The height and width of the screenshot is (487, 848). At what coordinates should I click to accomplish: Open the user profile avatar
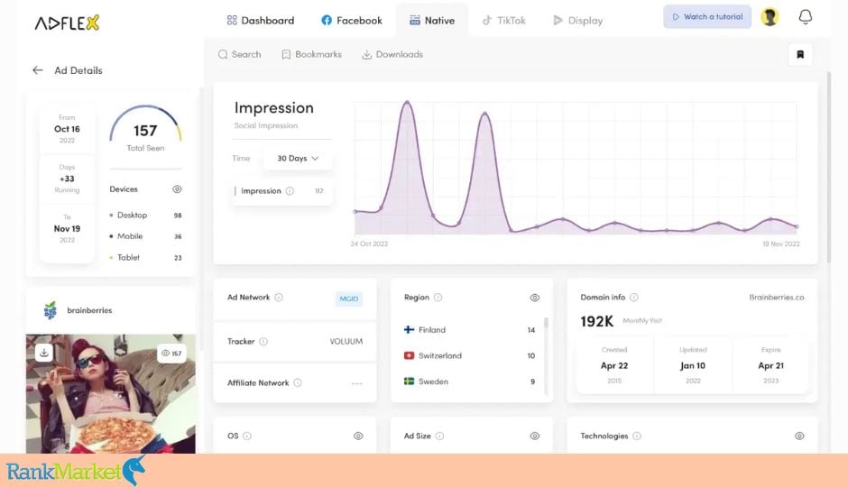[770, 17]
